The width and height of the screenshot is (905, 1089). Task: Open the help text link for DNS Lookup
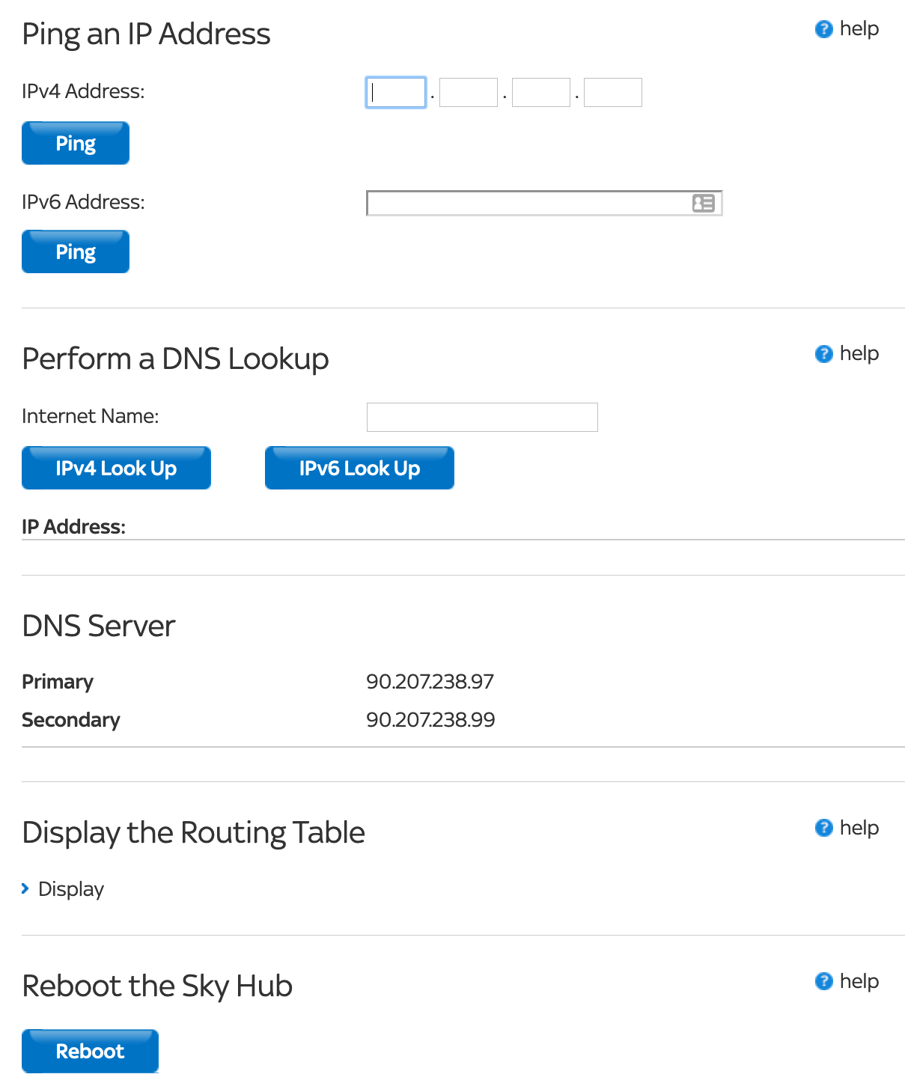click(x=859, y=354)
